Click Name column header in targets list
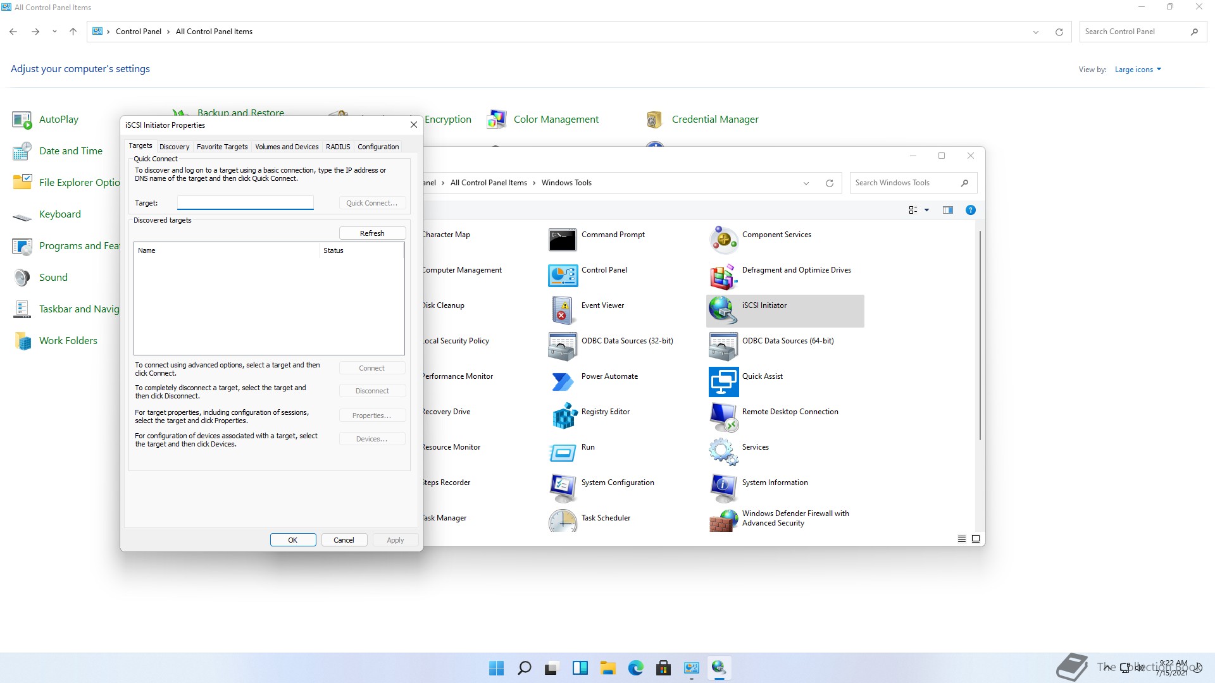 tap(227, 250)
